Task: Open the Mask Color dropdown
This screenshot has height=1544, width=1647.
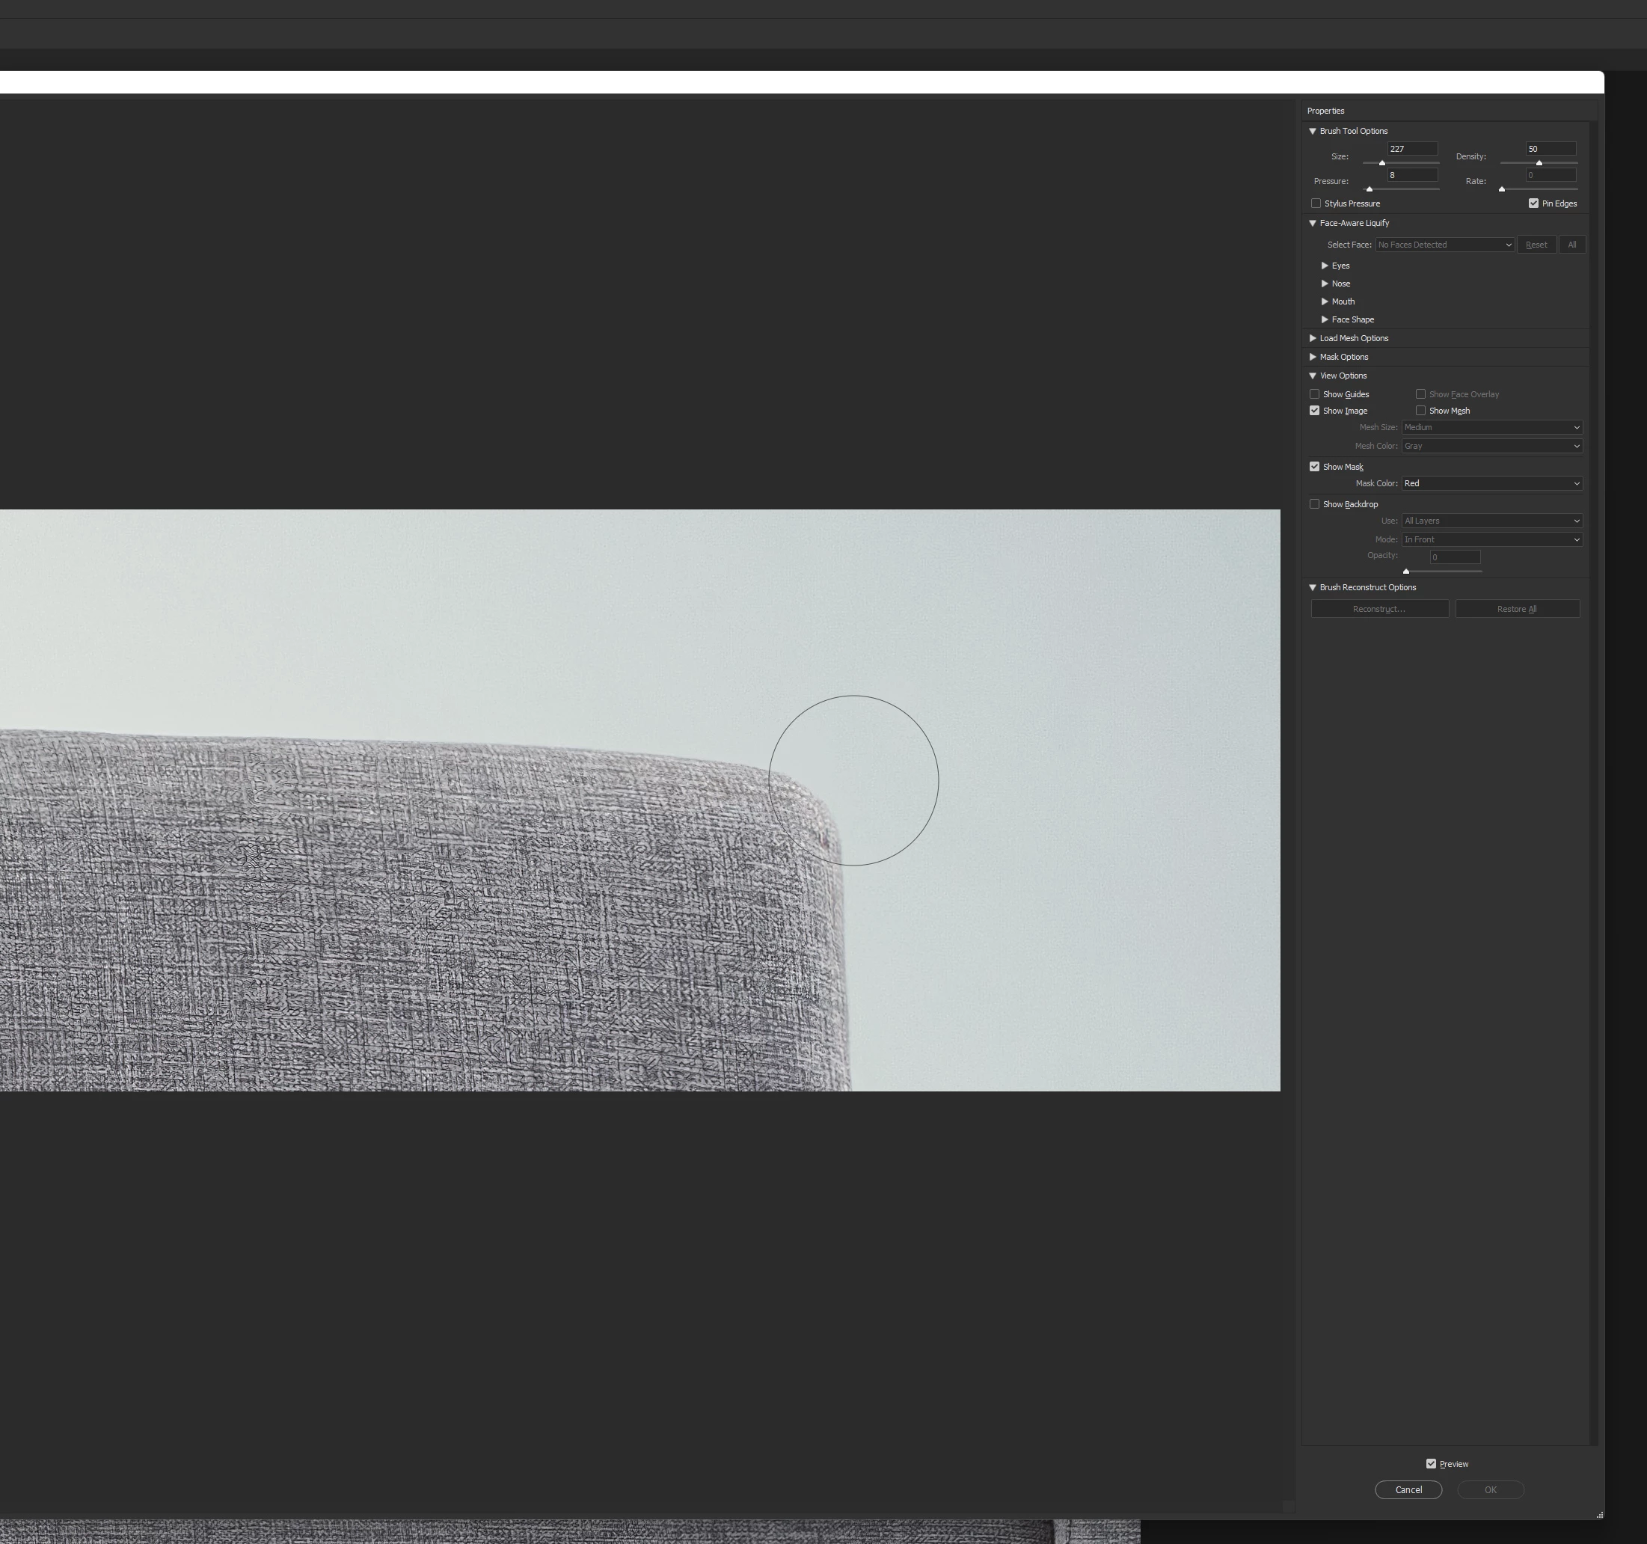Action: pyautogui.click(x=1491, y=484)
